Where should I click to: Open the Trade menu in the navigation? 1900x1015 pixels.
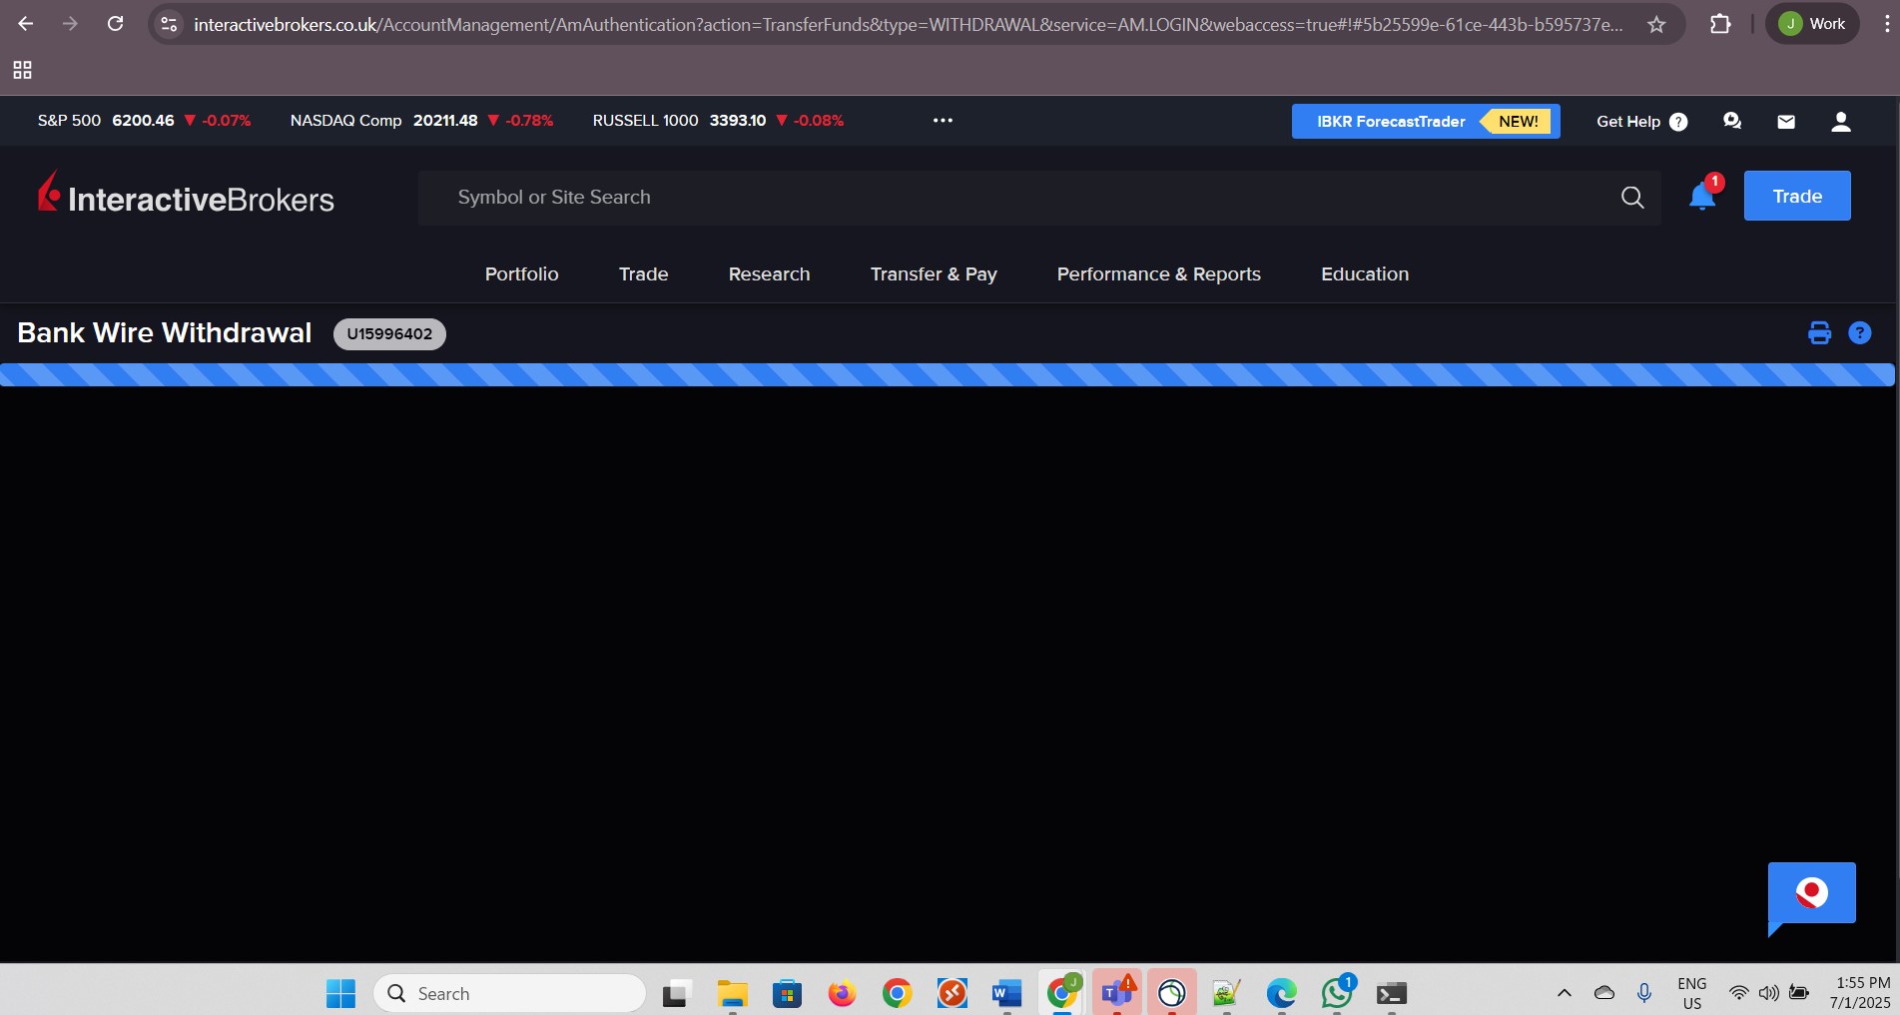(x=644, y=274)
